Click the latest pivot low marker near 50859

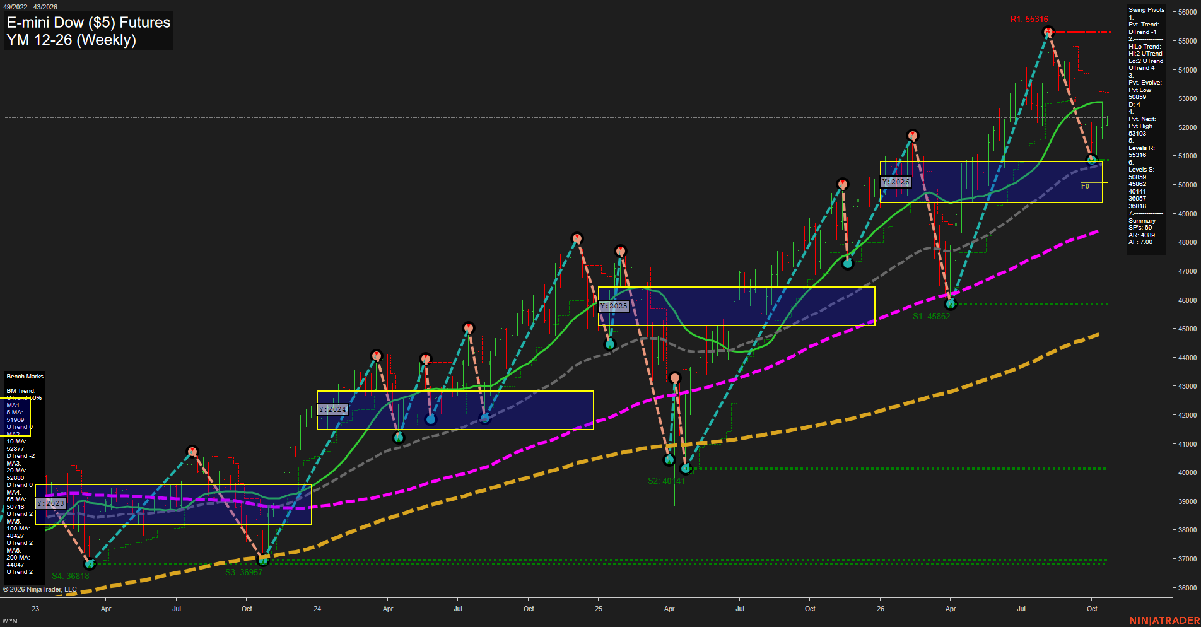tap(1092, 160)
